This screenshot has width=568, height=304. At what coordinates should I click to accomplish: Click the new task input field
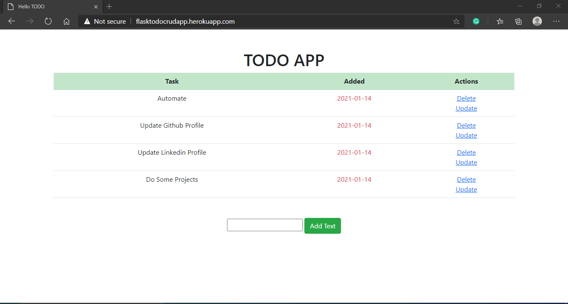(x=264, y=225)
